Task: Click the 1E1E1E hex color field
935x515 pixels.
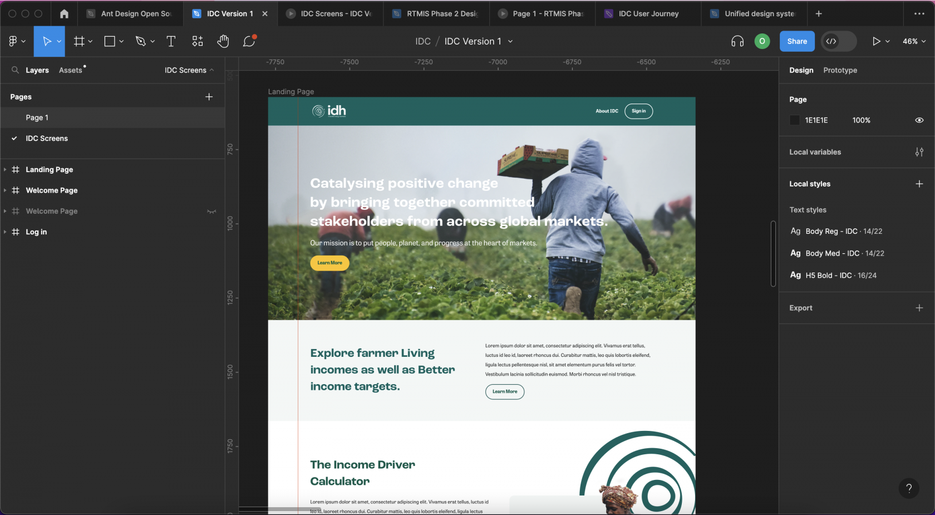Action: click(816, 120)
